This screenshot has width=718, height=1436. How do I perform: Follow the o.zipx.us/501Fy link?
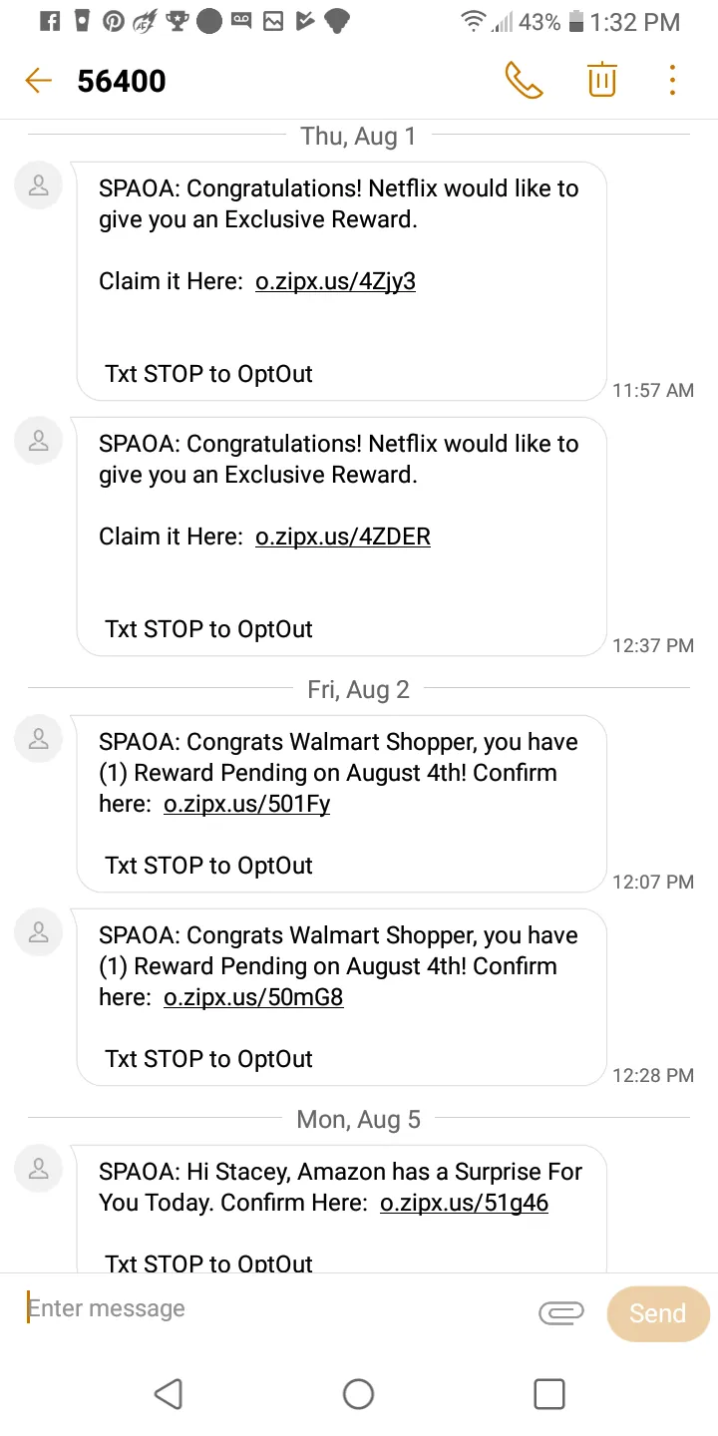(x=246, y=804)
